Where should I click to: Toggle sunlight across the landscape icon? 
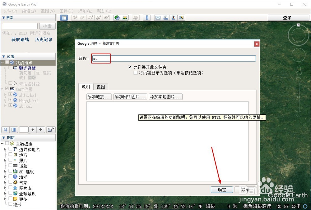coord(125,18)
